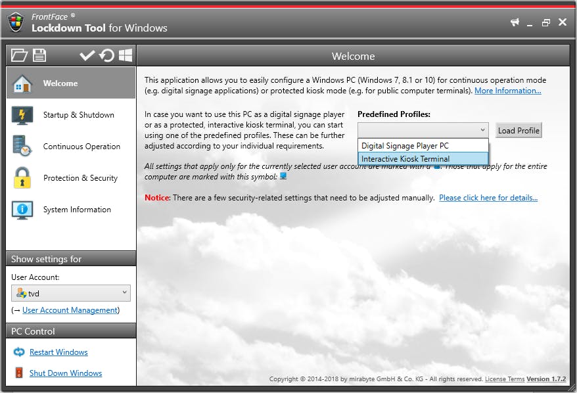Click the megaphone icon in the title bar
Viewport: 577px width, 393px height.
(515, 22)
